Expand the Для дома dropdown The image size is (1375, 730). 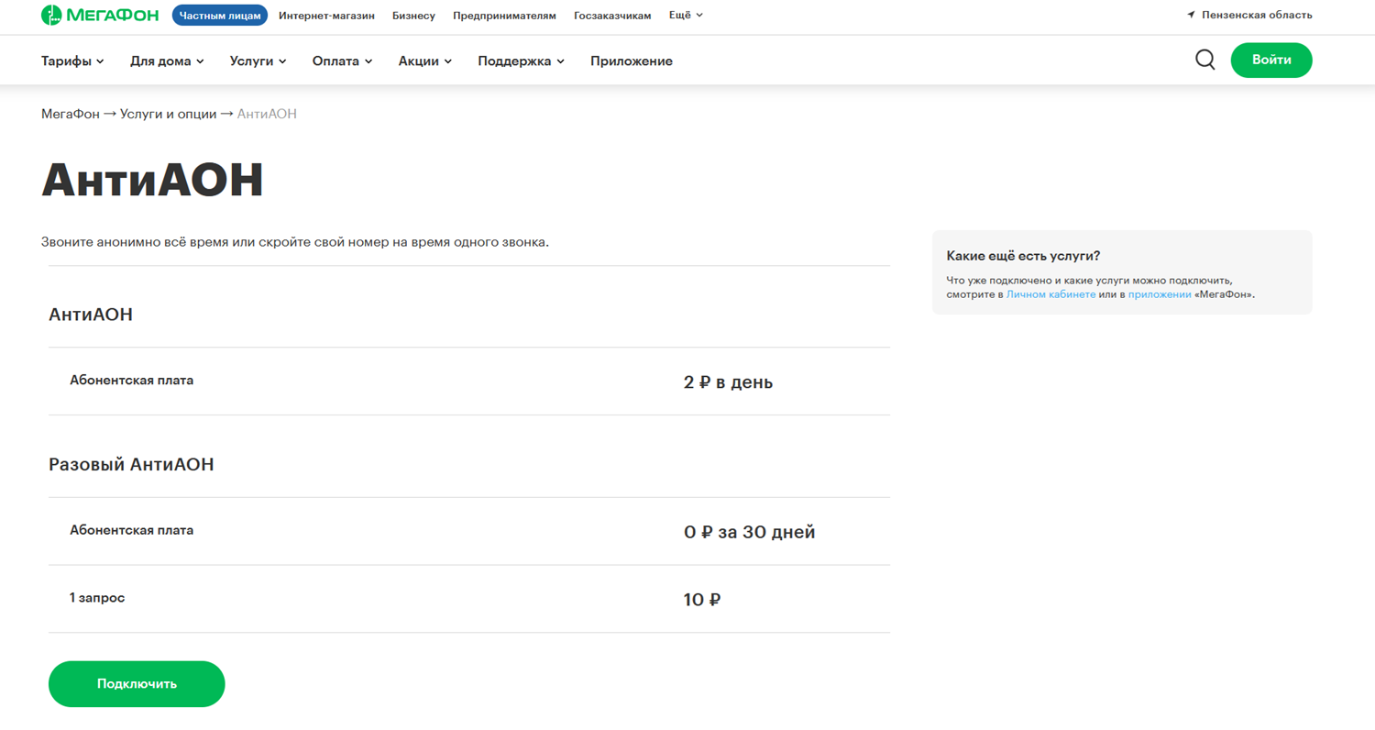(167, 61)
